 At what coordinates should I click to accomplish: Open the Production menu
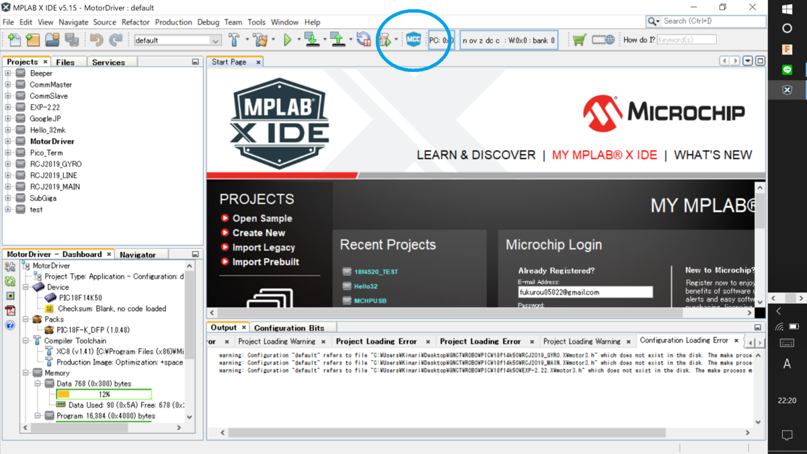(x=174, y=22)
